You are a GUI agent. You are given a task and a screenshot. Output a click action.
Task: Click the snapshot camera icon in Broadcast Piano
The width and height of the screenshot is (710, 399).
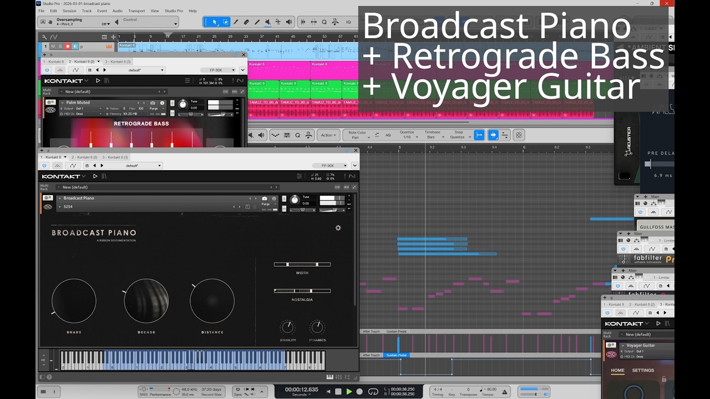click(265, 198)
